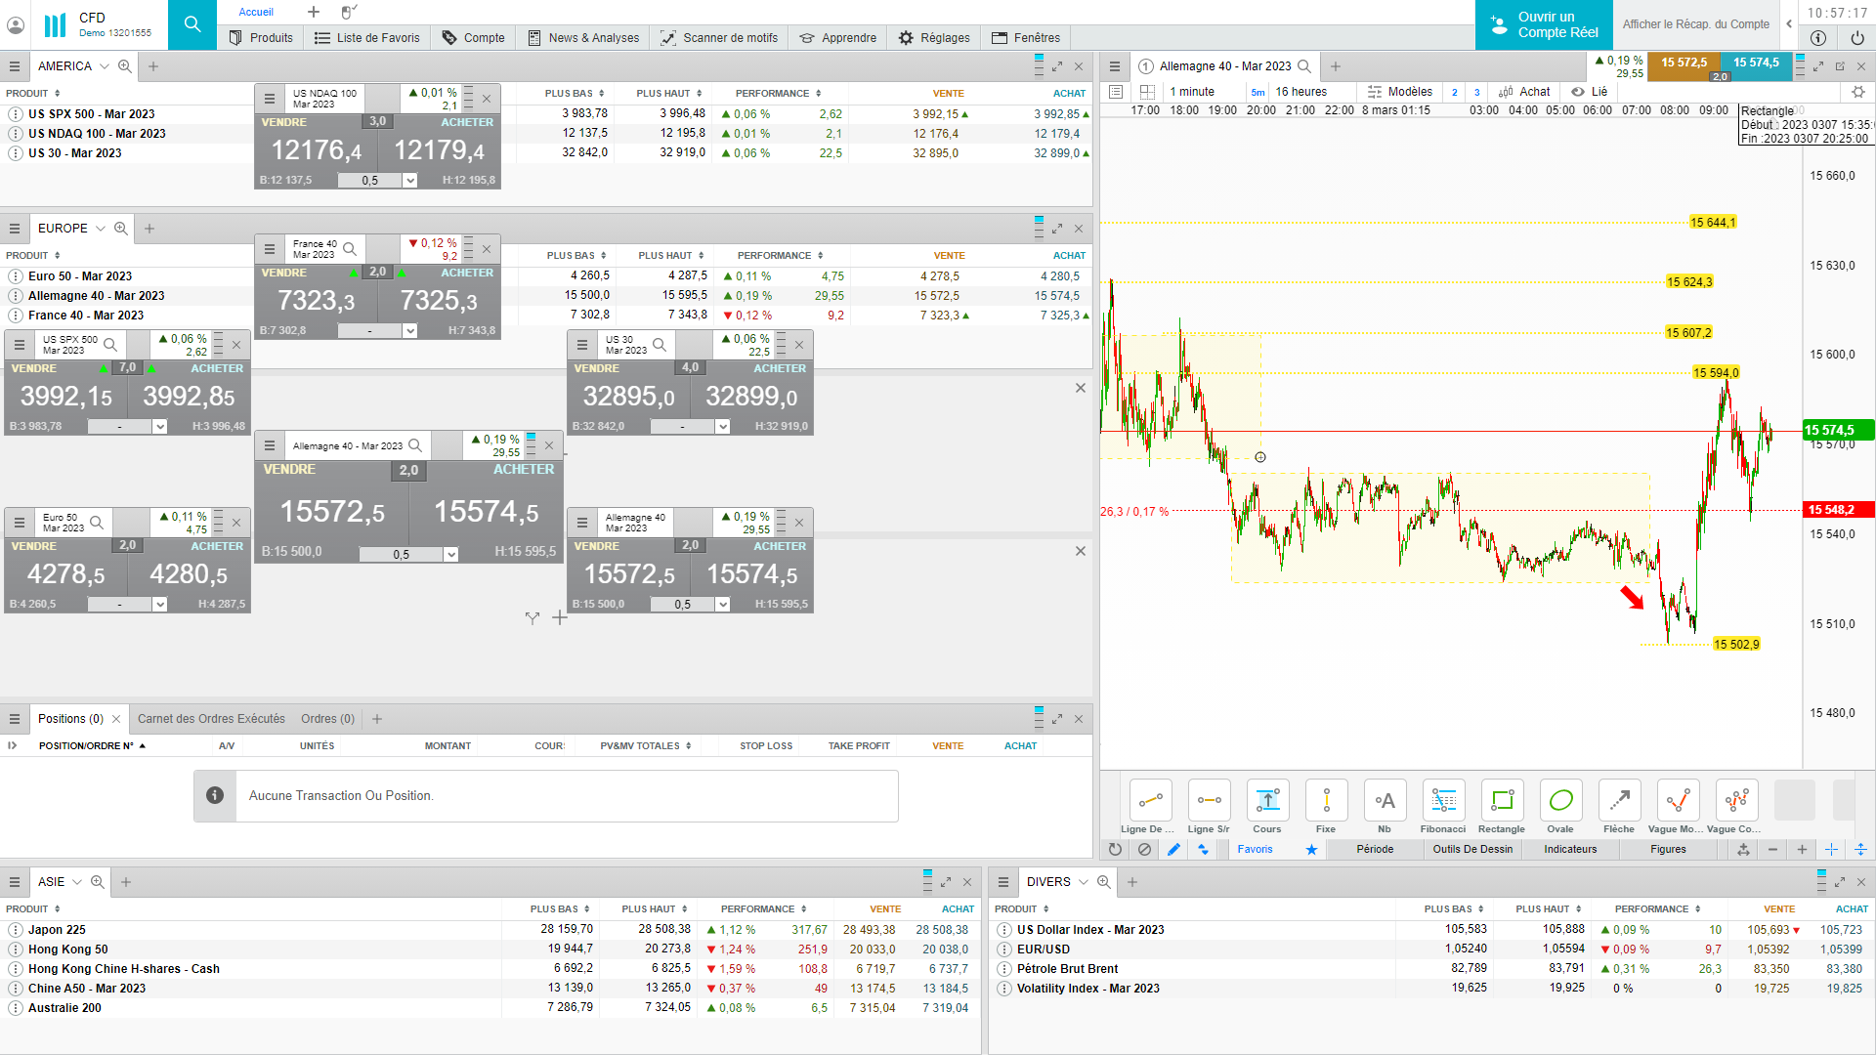Image resolution: width=1876 pixels, height=1055 pixels.
Task: Open the EUROPE list dropdown arrow
Action: pos(100,229)
